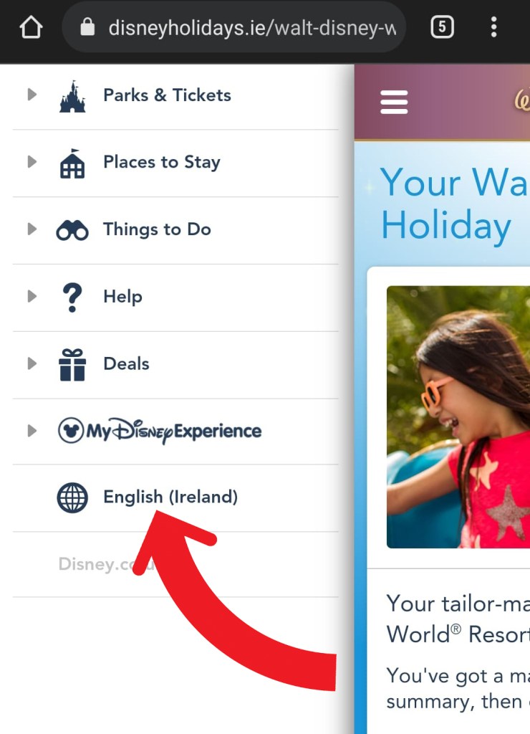The width and height of the screenshot is (530, 734).
Task: Expand the Parks & Tickets arrow
Action: pos(32,95)
